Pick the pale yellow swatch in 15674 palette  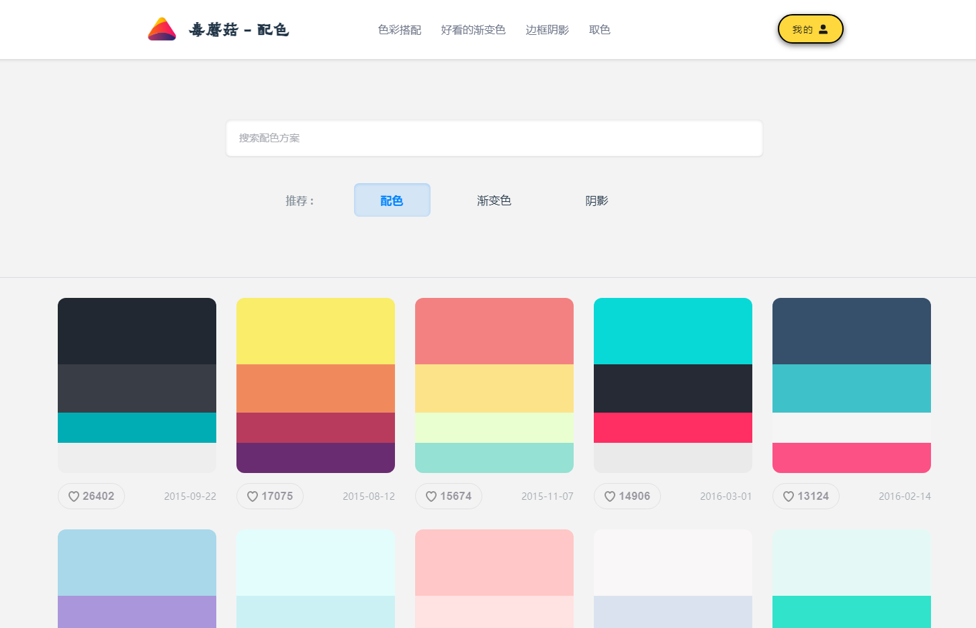point(494,388)
